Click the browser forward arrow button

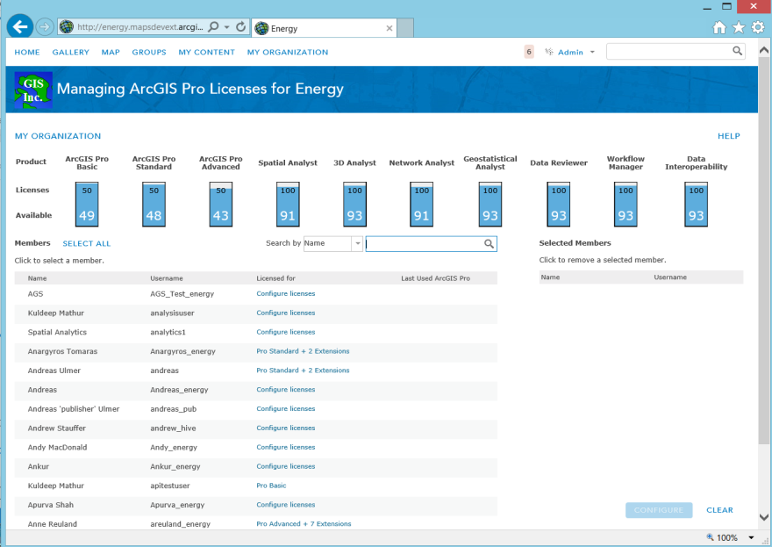(x=45, y=26)
